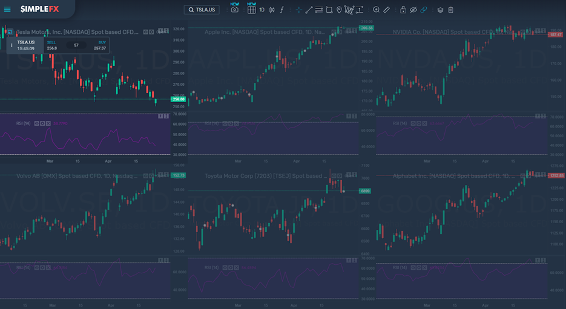Open Tesla chart series settings icon

[x=151, y=32]
